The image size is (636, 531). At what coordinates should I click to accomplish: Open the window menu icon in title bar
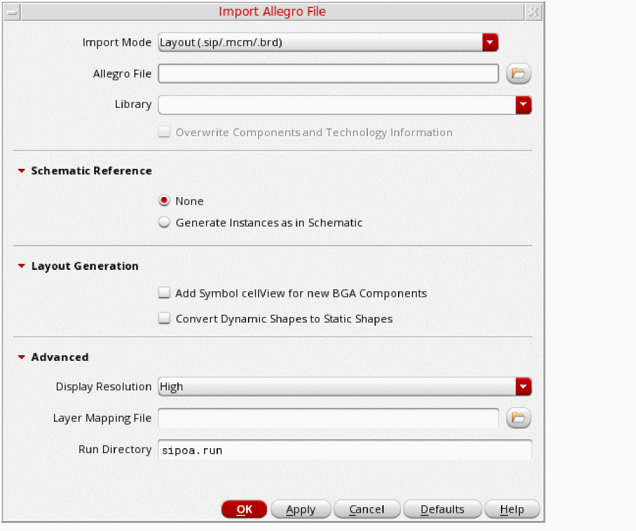[x=12, y=13]
